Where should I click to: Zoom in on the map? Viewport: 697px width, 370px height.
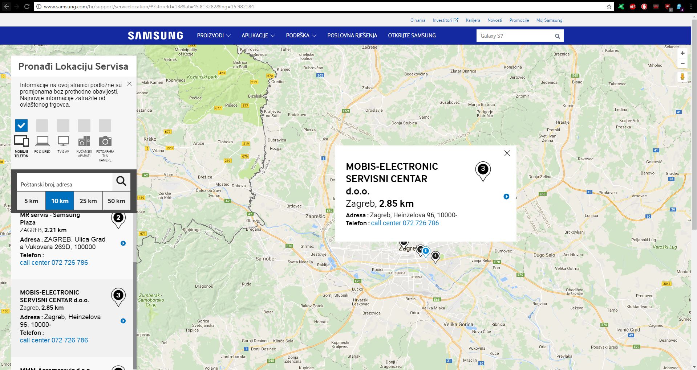pyautogui.click(x=682, y=53)
